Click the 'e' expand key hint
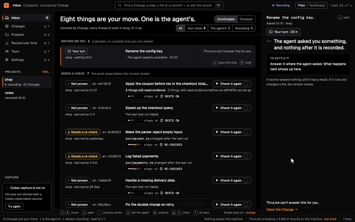The width and height of the screenshot is (355, 222). pos(155,213)
